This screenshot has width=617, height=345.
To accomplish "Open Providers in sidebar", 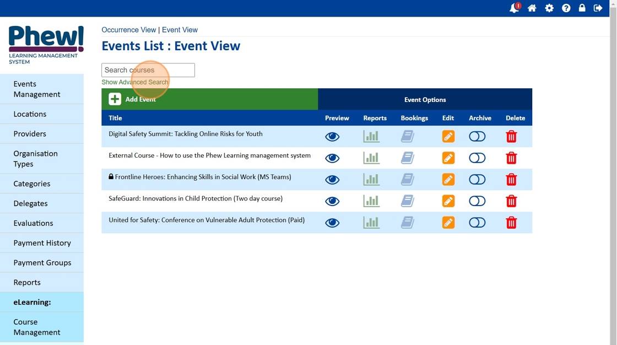I will click(42, 133).
